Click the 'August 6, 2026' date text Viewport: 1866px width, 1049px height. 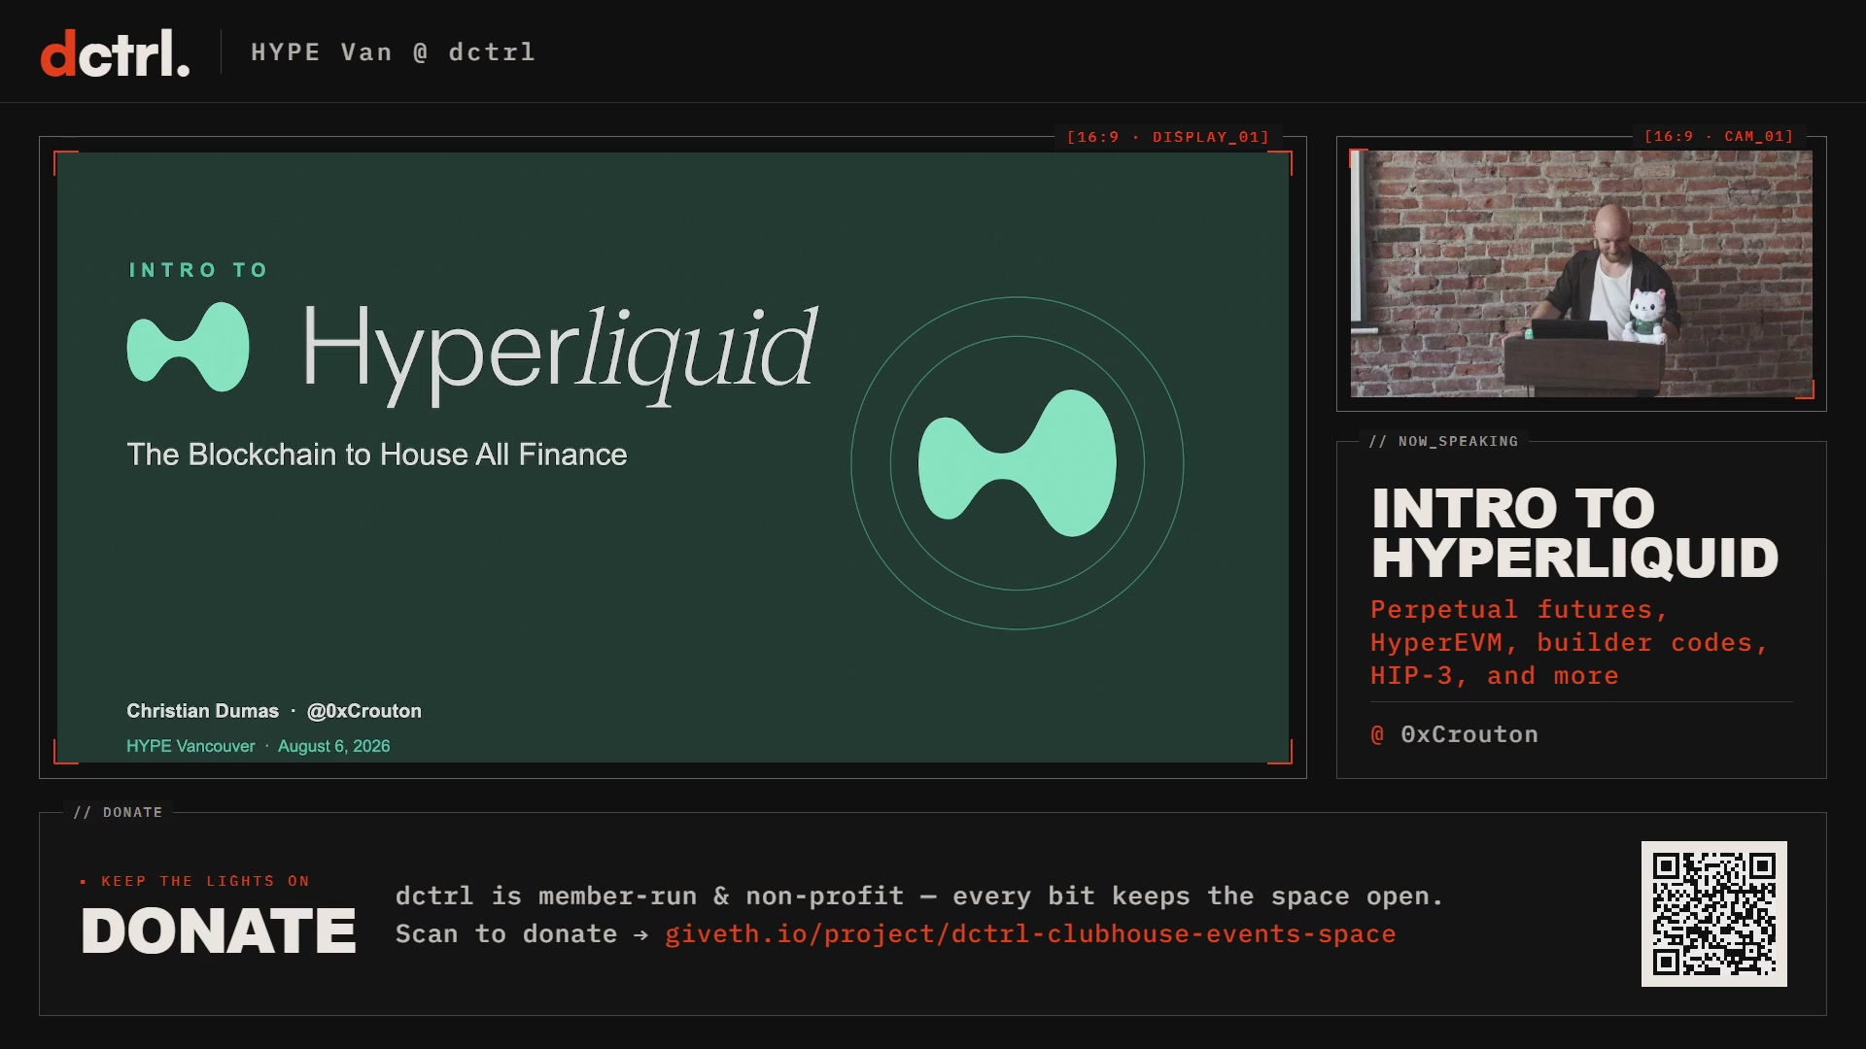[333, 746]
